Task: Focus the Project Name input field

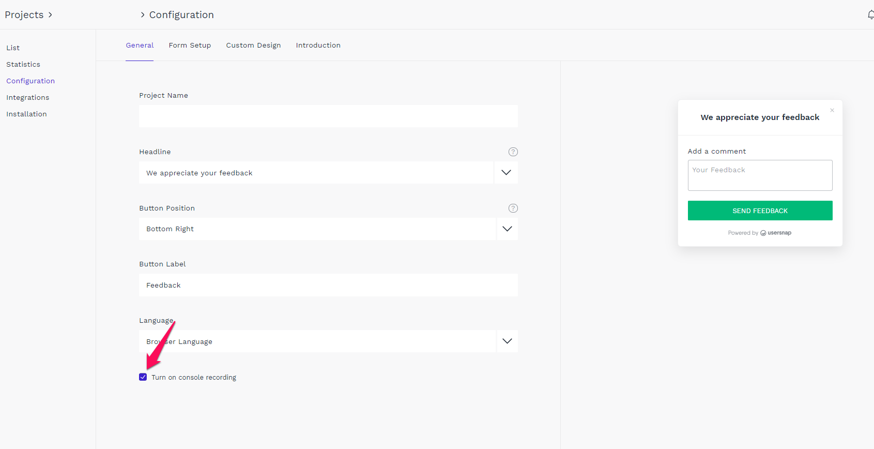Action: pos(328,116)
